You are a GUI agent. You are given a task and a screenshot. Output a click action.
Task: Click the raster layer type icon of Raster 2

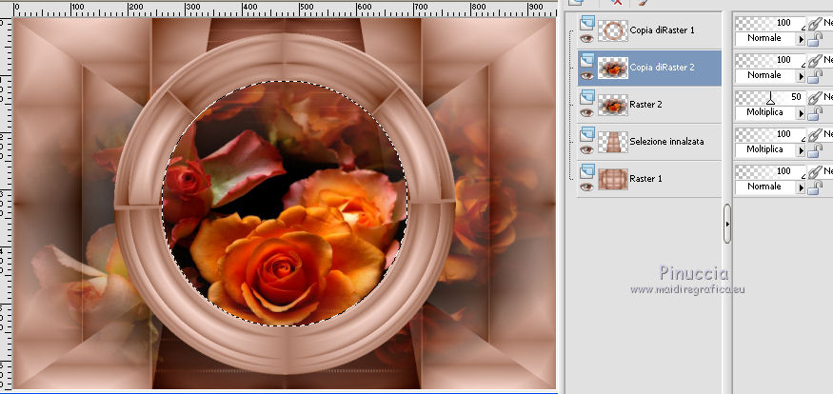point(586,97)
